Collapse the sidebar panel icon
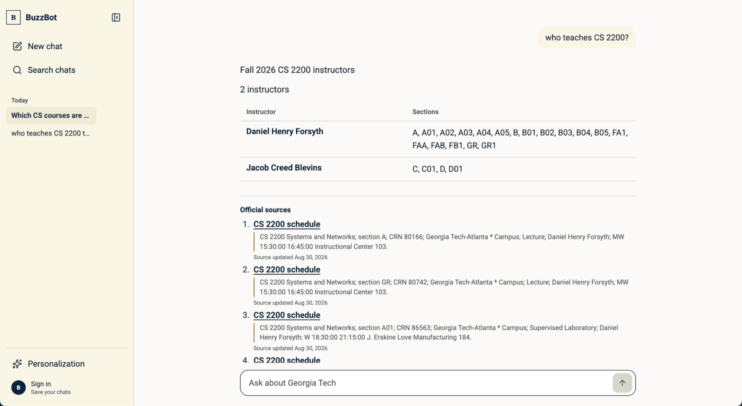The width and height of the screenshot is (742, 406). pos(116,17)
